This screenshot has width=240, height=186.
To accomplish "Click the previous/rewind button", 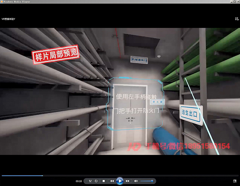I will coord(112,181).
